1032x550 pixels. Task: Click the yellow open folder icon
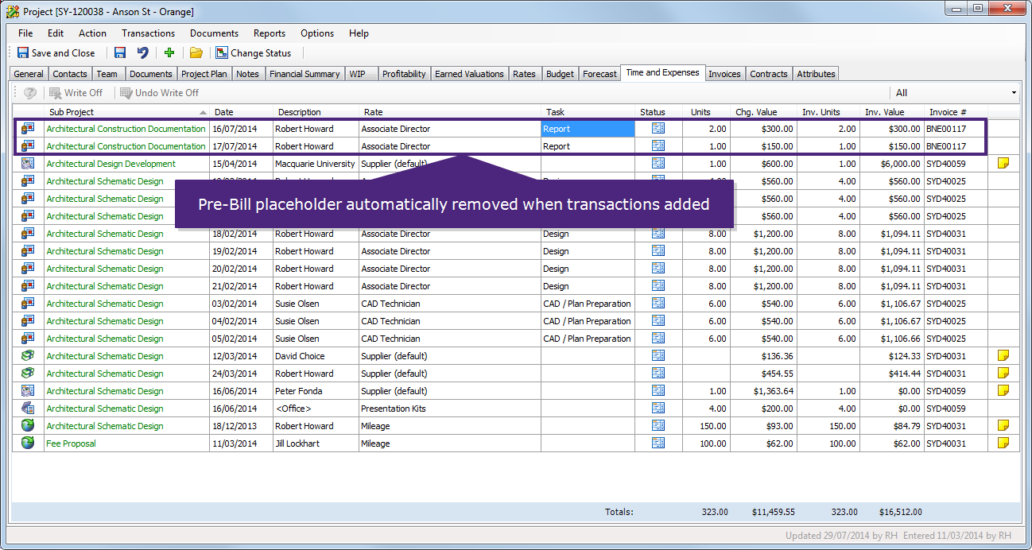coord(196,53)
